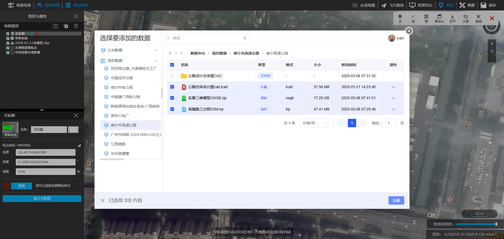Click the 保存 save button
Image resolution: width=504 pixels, height=239 pixels.
point(488,5)
